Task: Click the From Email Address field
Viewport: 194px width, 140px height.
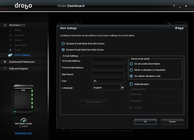Action: point(108,68)
